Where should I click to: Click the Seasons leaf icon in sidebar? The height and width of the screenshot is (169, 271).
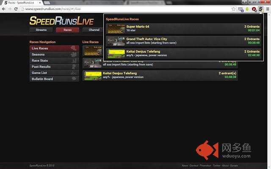[x=74, y=55]
